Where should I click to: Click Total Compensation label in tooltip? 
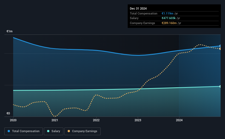tap(144, 13)
